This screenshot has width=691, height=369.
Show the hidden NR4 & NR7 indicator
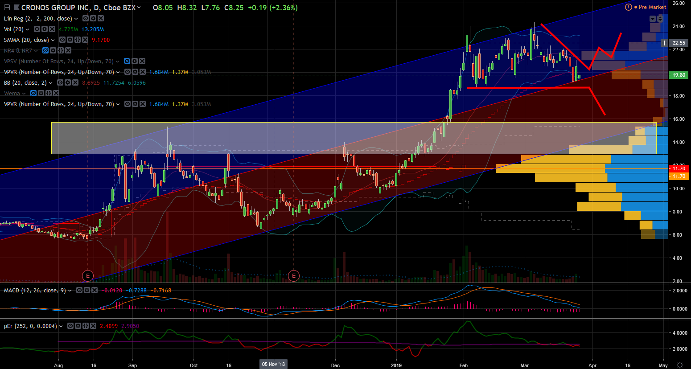click(45, 50)
